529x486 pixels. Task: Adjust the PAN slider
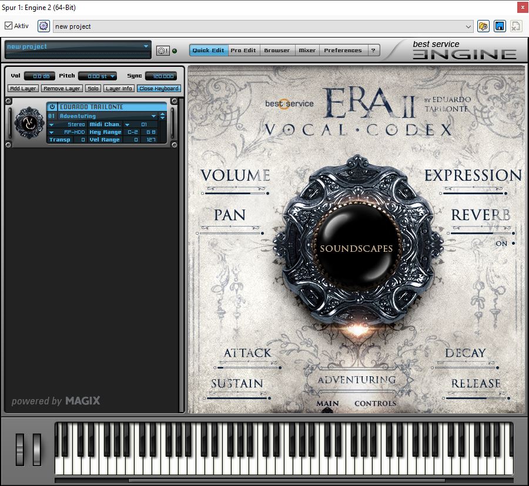point(230,233)
